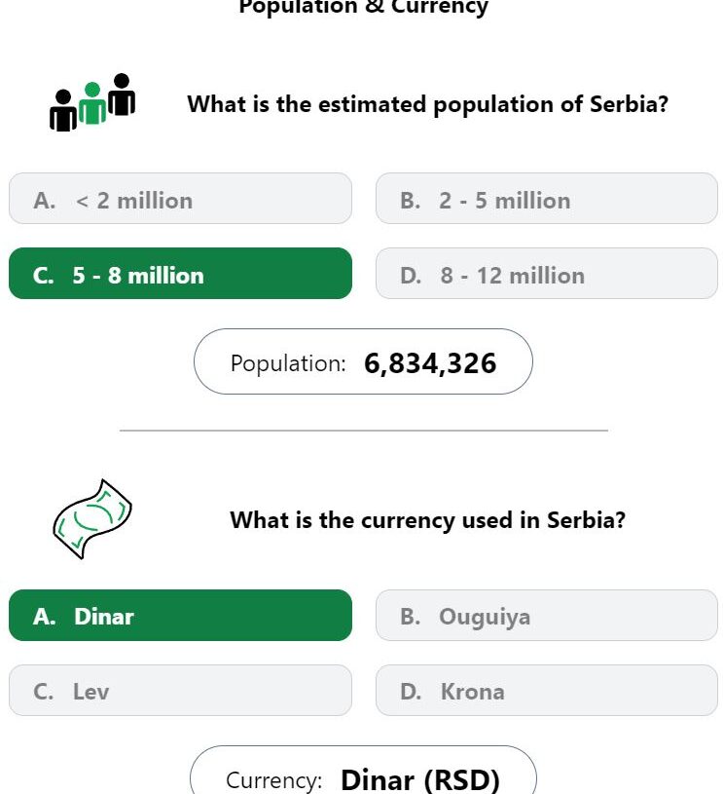The image size is (723, 794).
Task: Select the highlighted 5 - 8 million answer
Action: [180, 274]
